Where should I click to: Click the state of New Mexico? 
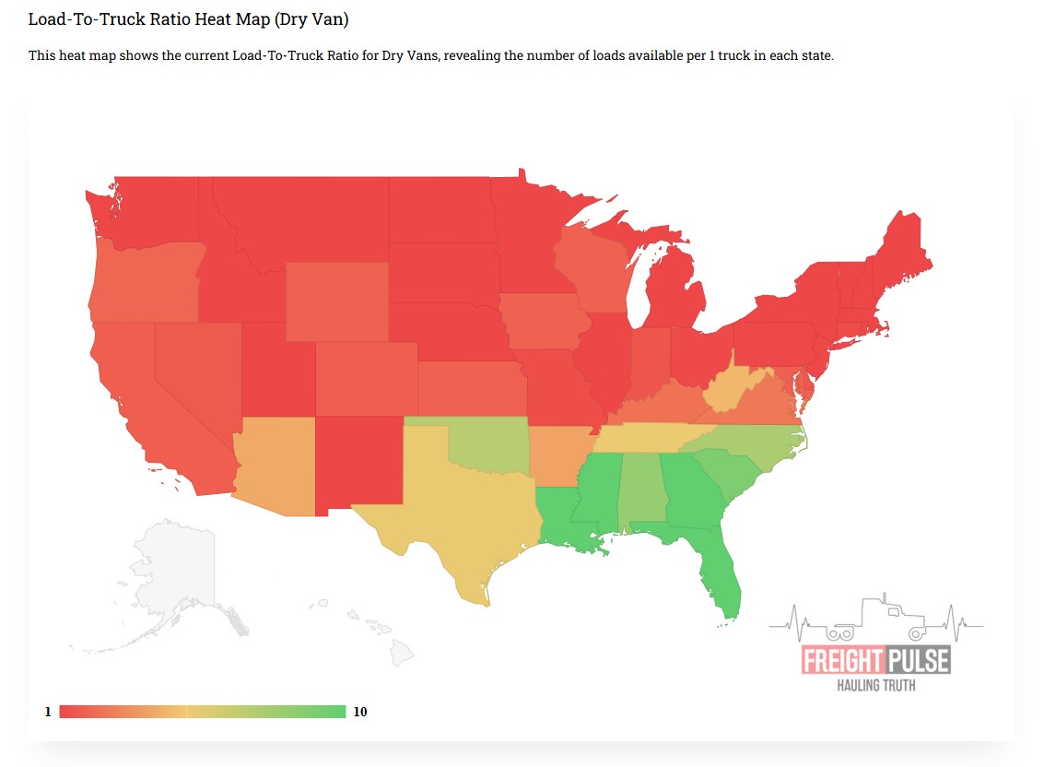click(x=359, y=461)
